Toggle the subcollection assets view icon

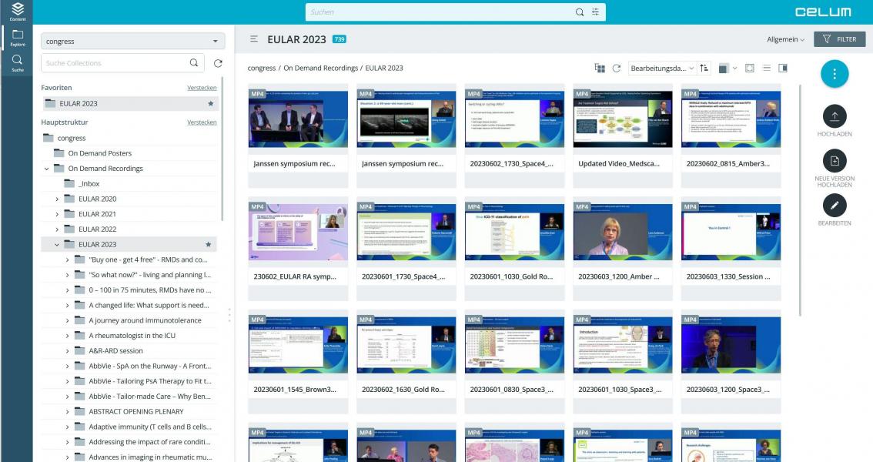[600, 68]
